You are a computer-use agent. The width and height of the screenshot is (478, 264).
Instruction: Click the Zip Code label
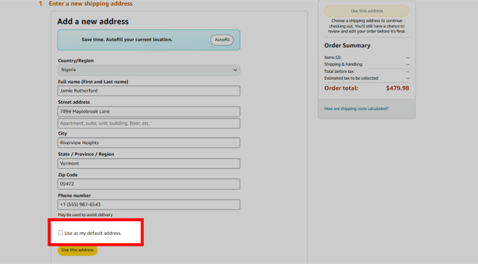pos(68,175)
